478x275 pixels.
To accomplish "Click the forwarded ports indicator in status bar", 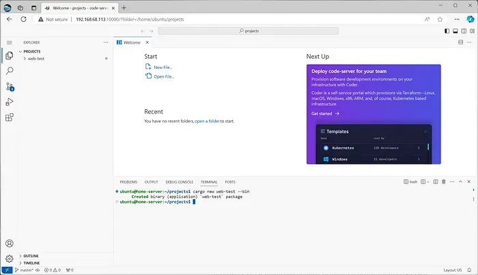I will coord(70,270).
